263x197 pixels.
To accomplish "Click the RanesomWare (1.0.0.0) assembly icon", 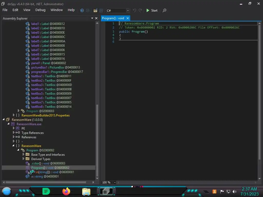I will point(8,120).
